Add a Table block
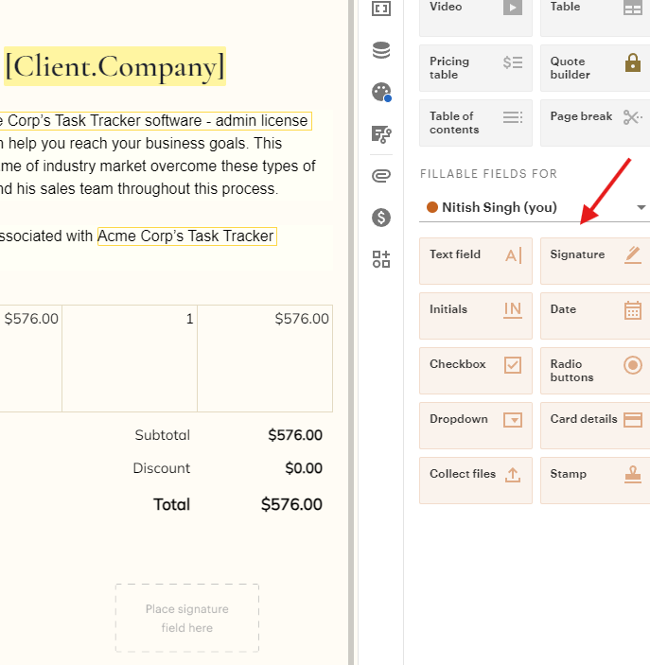Viewport: 650px width, 665px height. click(x=595, y=17)
